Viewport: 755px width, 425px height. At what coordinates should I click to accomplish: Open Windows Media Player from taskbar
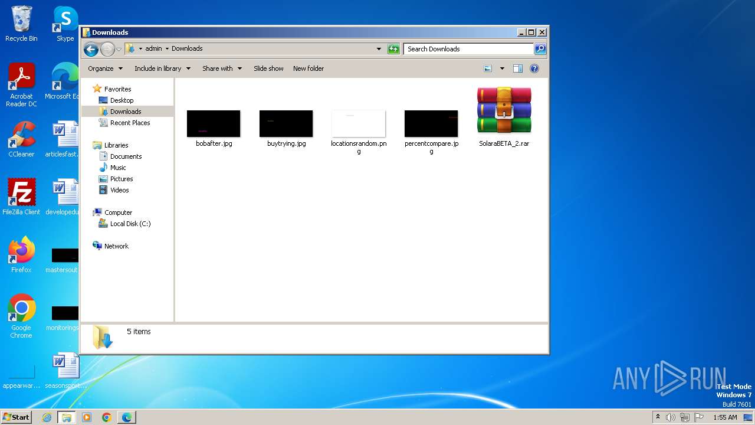(x=87, y=417)
